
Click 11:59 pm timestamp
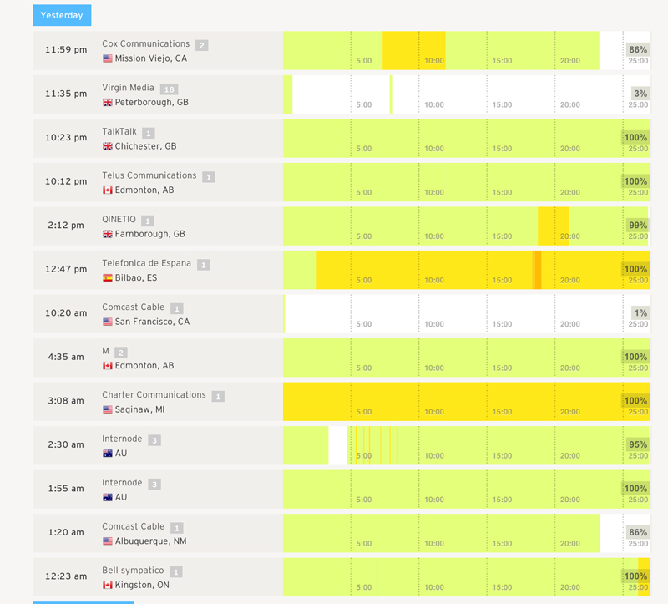click(66, 50)
